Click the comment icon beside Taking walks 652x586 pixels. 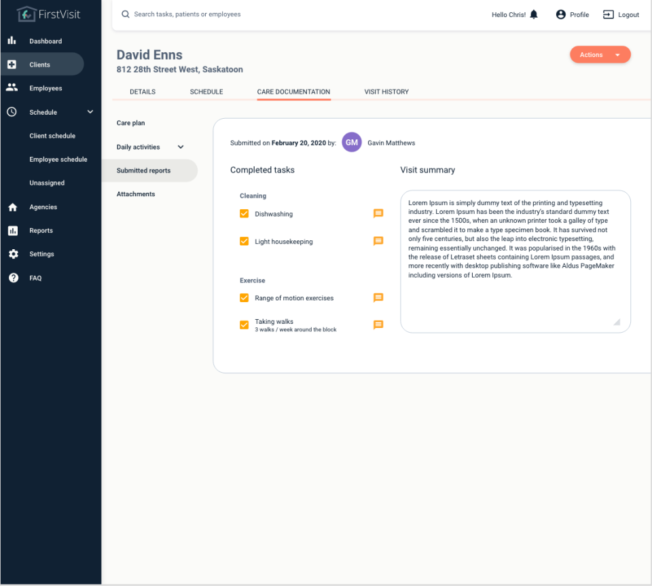click(x=378, y=325)
